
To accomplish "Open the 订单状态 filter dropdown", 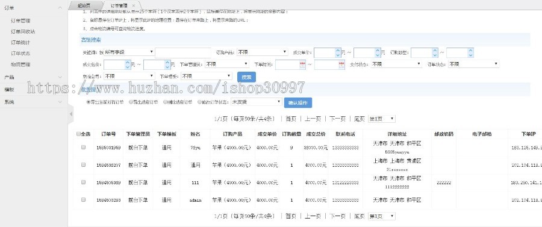I will (473, 64).
